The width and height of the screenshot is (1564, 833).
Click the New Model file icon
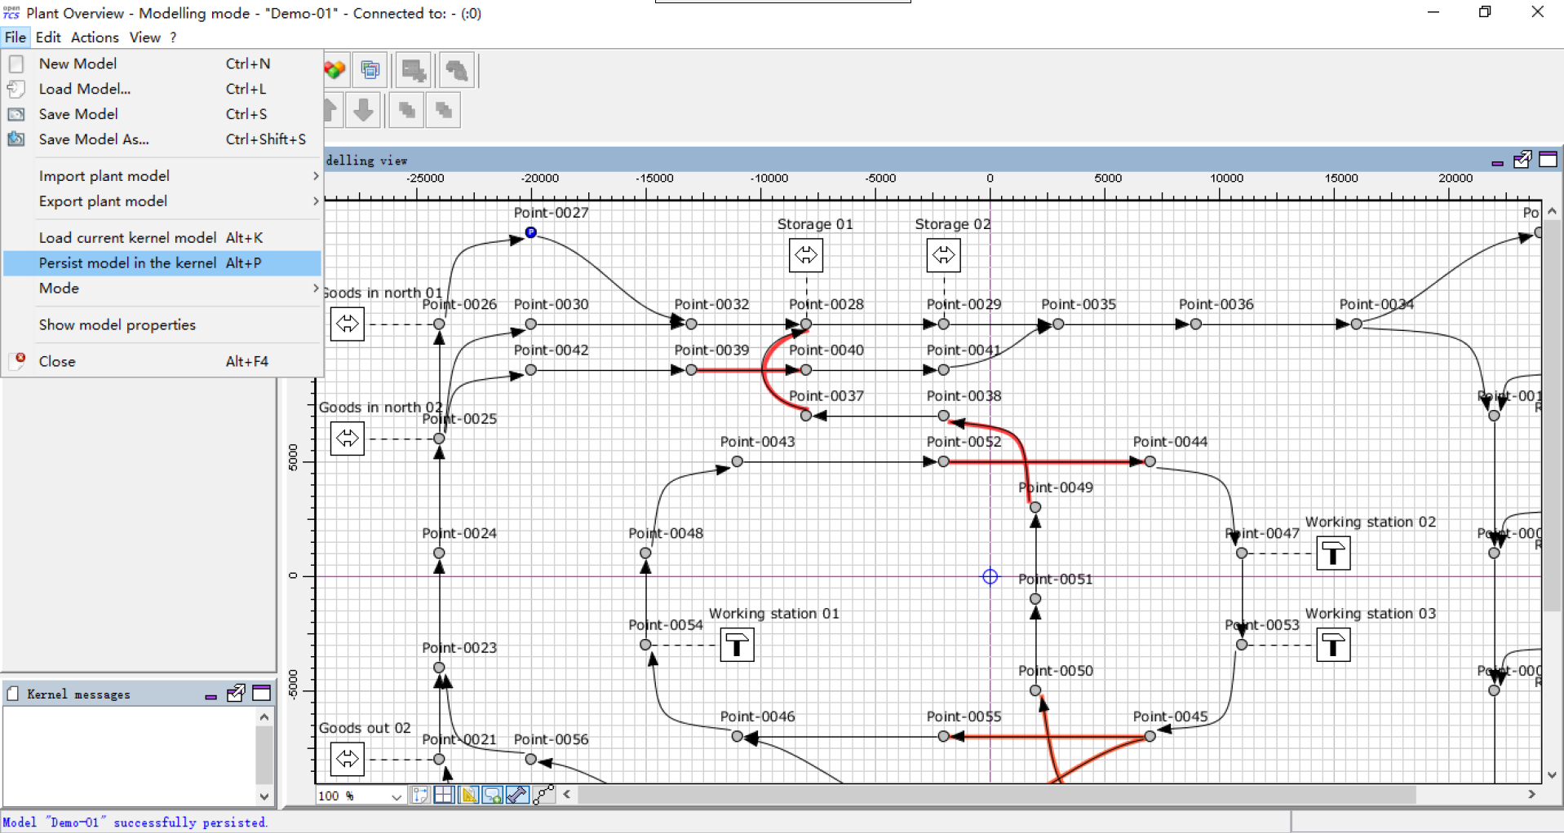pyautogui.click(x=16, y=64)
